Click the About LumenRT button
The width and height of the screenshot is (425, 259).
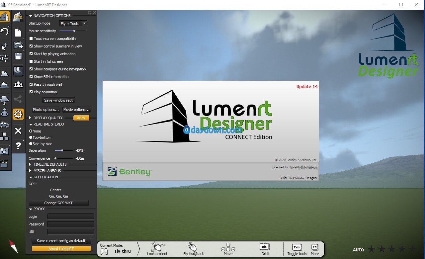(61, 249)
